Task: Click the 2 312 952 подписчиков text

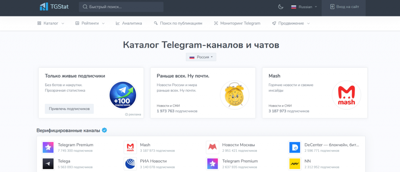Action: 322,167
